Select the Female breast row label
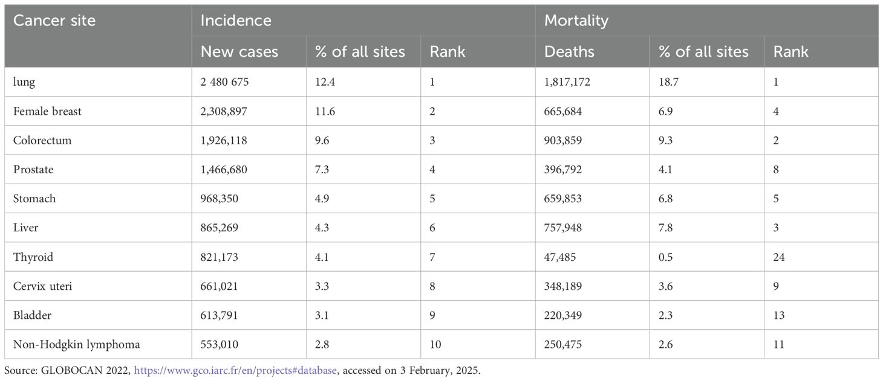The image size is (883, 381). [x=47, y=112]
